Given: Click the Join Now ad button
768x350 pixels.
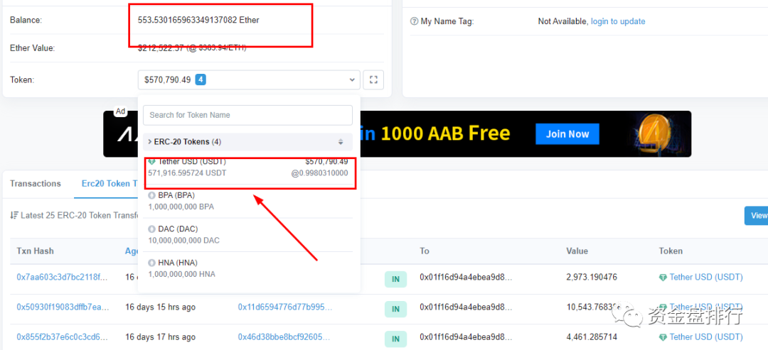Looking at the screenshot, I should point(567,133).
